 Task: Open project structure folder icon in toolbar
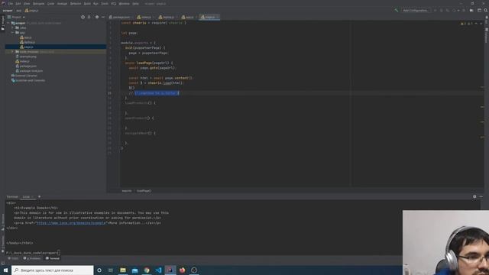[x=471, y=10]
